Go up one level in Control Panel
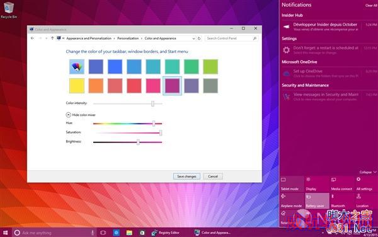 (x=52, y=38)
